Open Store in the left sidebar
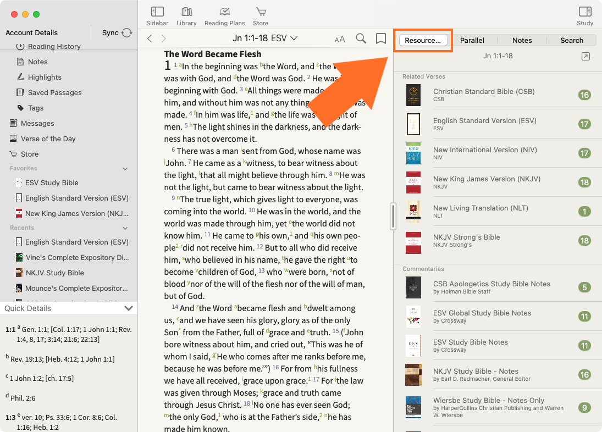 pyautogui.click(x=24, y=154)
